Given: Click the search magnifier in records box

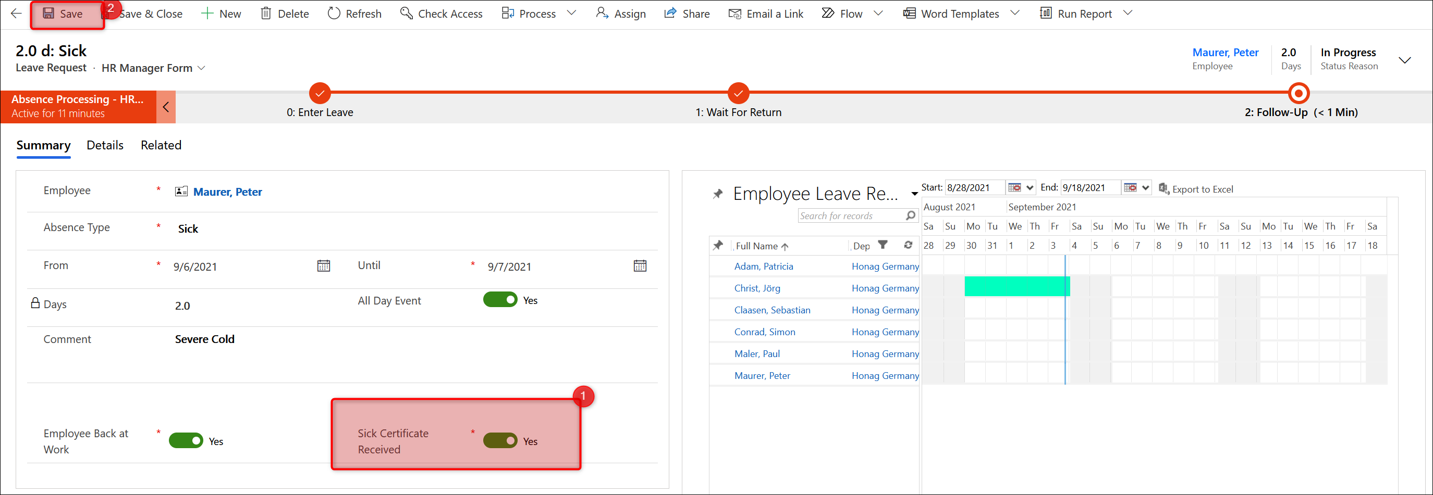Looking at the screenshot, I should click(910, 215).
